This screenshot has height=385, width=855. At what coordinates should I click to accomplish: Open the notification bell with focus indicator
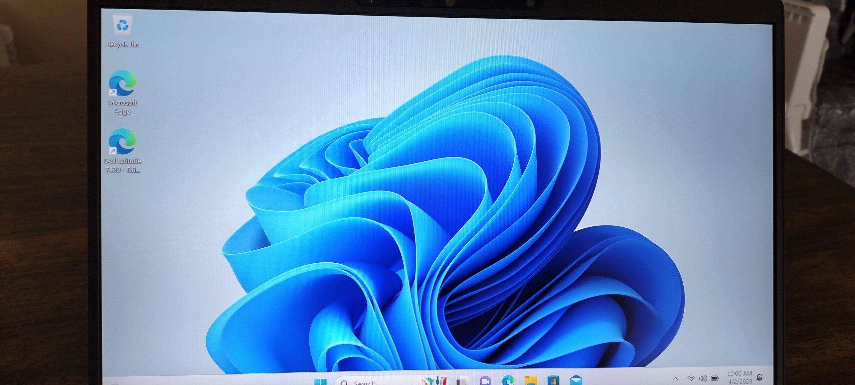(759, 377)
